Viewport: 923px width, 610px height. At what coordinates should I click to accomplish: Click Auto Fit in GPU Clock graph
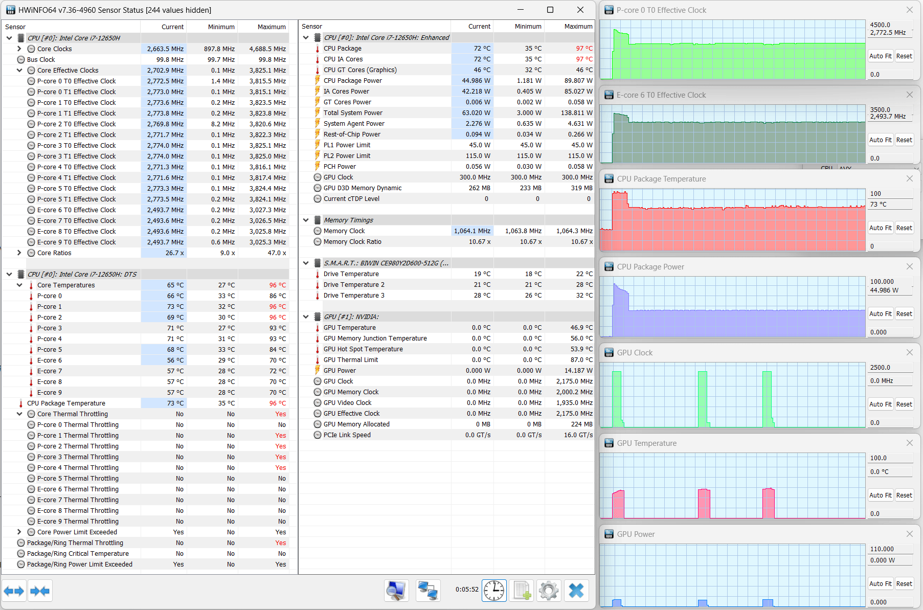pyautogui.click(x=881, y=404)
